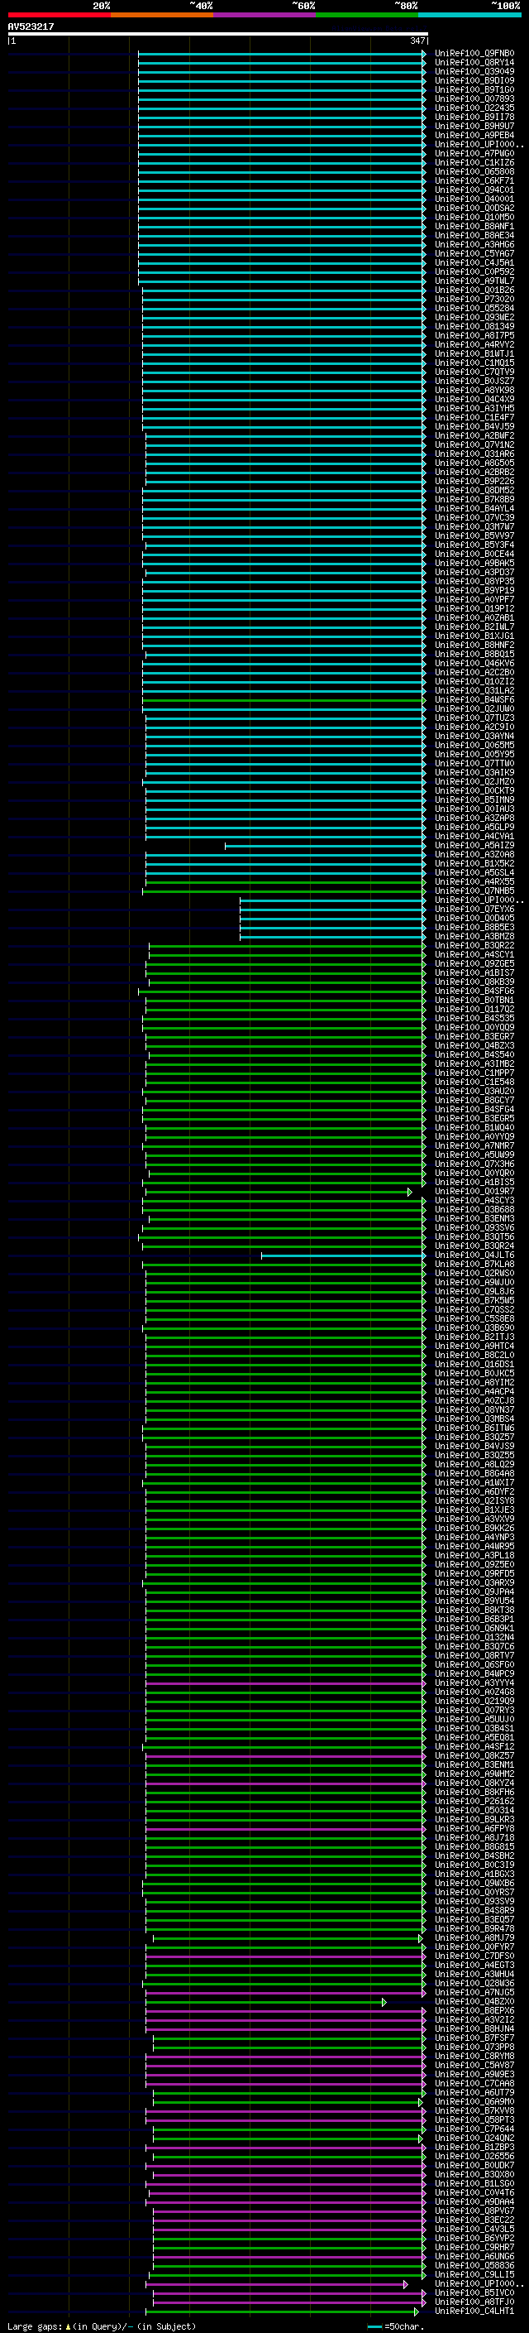Select the label UniRef100_A4RVY2
The height and width of the screenshot is (2333, 529).
(474, 344)
